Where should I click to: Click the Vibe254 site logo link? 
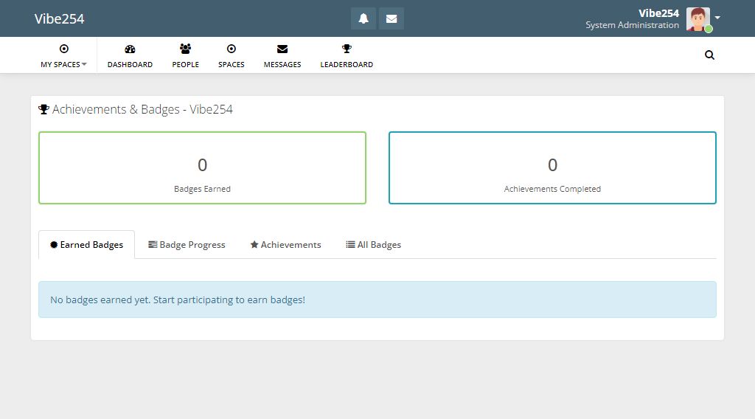tap(59, 18)
